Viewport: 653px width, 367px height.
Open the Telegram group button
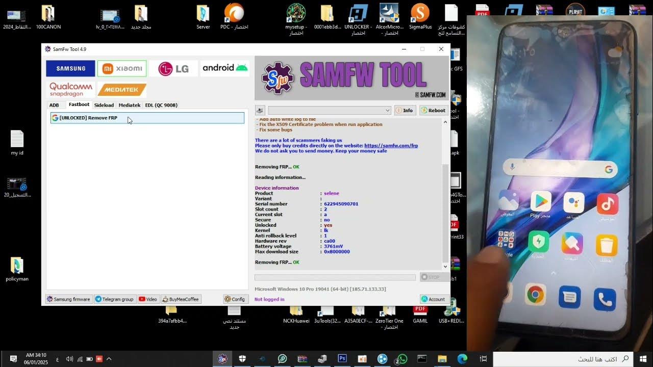pyautogui.click(x=114, y=299)
